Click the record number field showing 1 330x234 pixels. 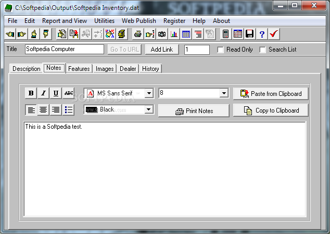click(x=197, y=50)
